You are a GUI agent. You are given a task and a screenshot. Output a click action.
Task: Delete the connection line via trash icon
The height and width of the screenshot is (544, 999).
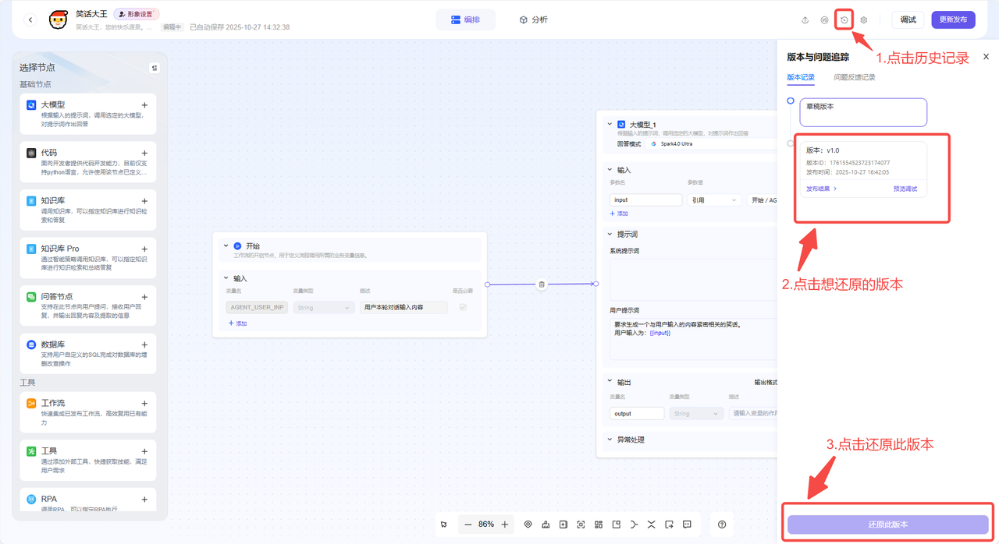[x=542, y=284]
